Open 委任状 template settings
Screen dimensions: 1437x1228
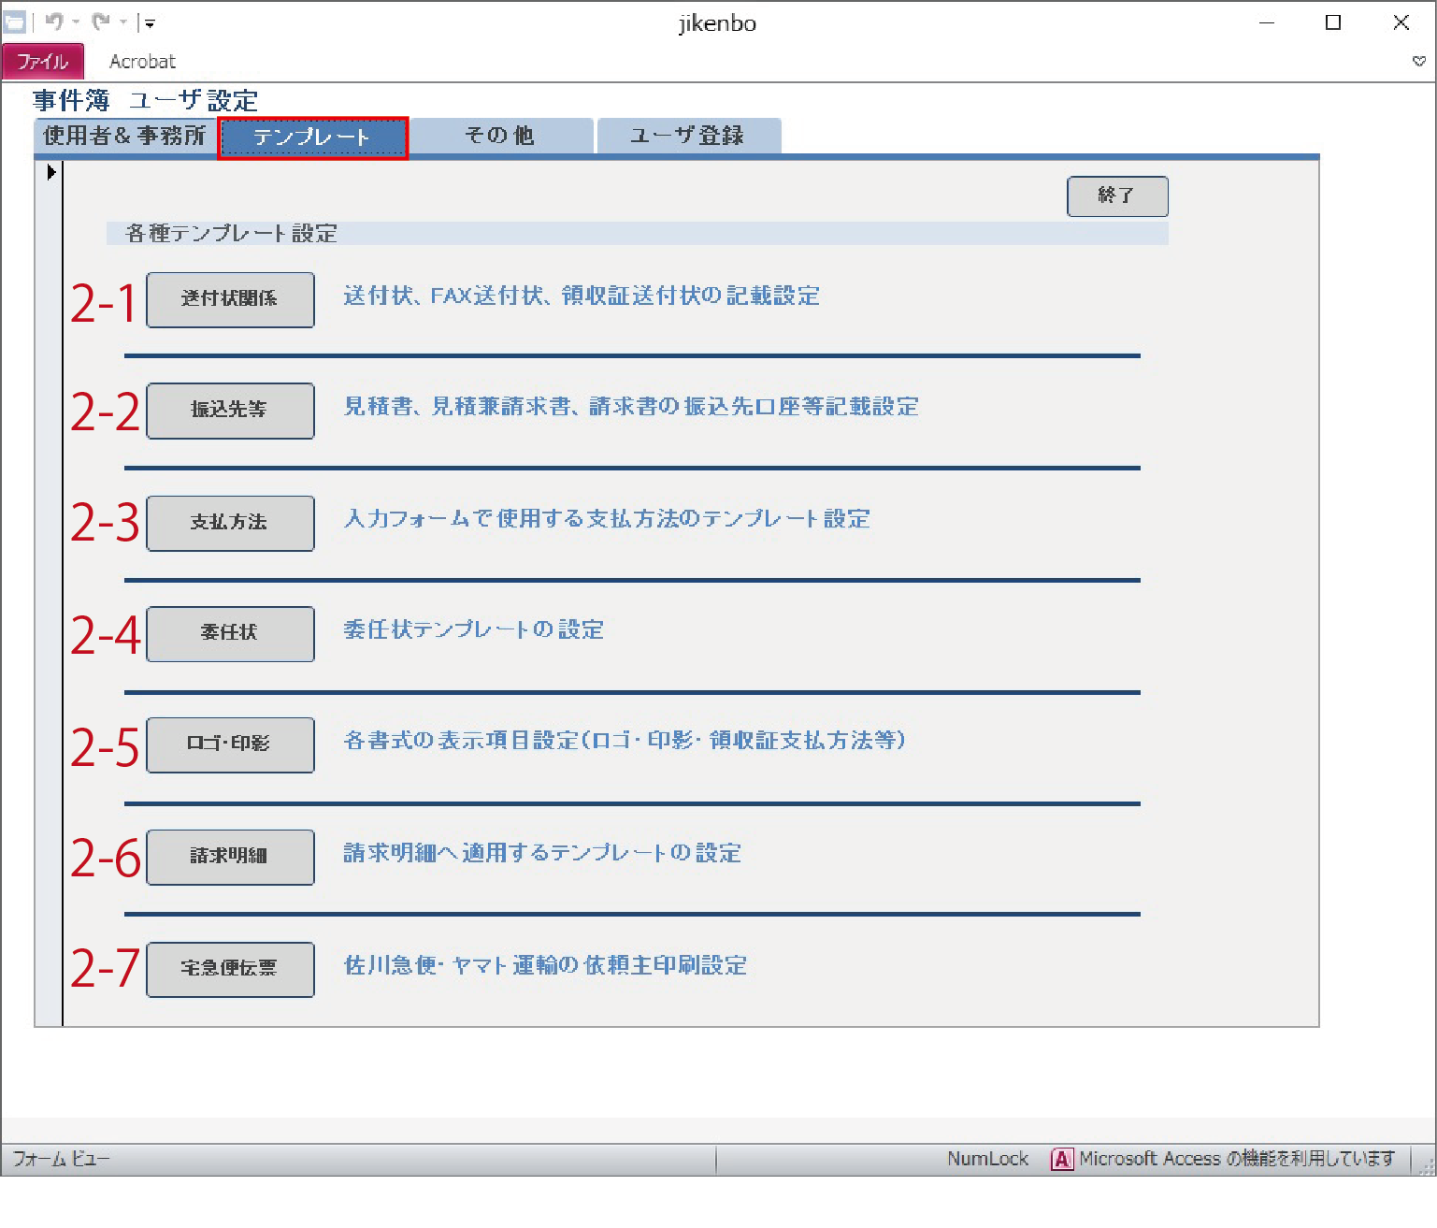(x=230, y=633)
